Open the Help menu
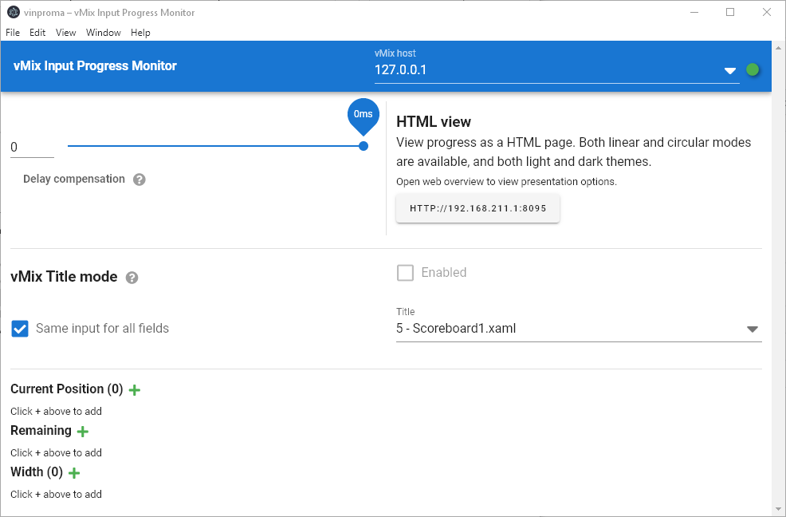The width and height of the screenshot is (786, 517). click(140, 33)
